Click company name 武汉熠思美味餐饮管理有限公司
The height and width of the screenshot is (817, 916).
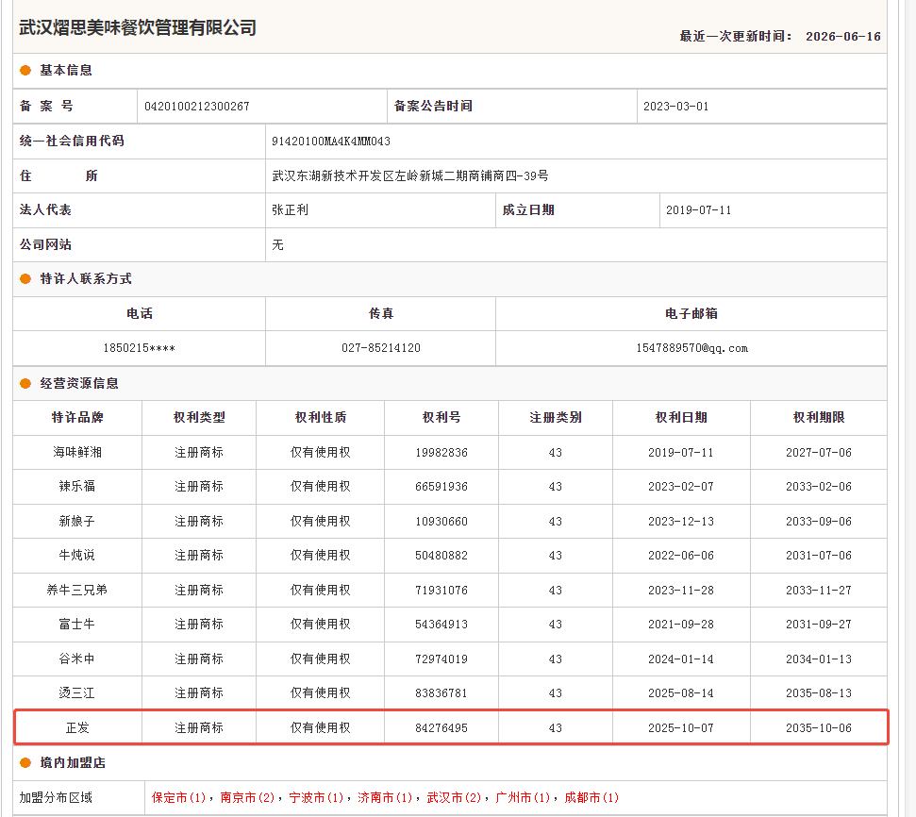(138, 27)
